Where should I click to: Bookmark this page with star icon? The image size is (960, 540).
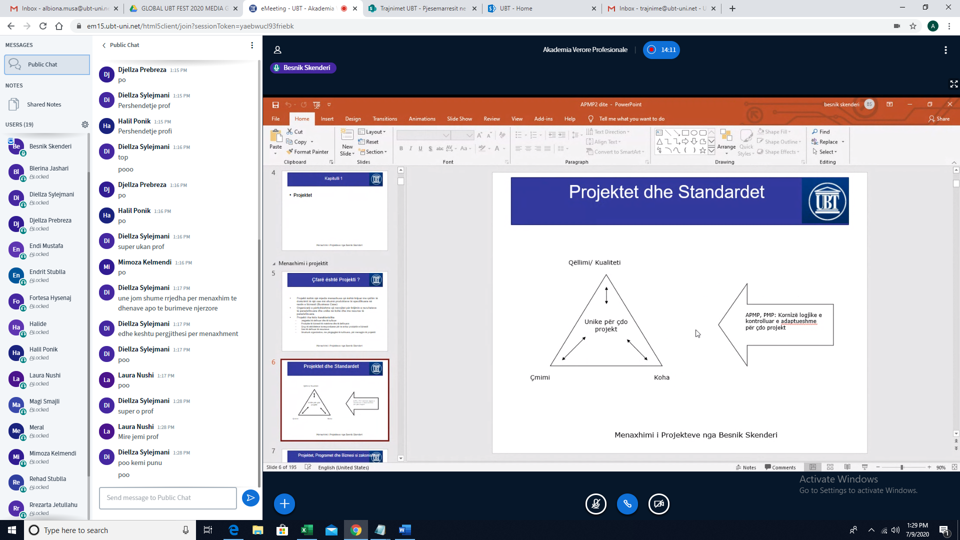[913, 26]
